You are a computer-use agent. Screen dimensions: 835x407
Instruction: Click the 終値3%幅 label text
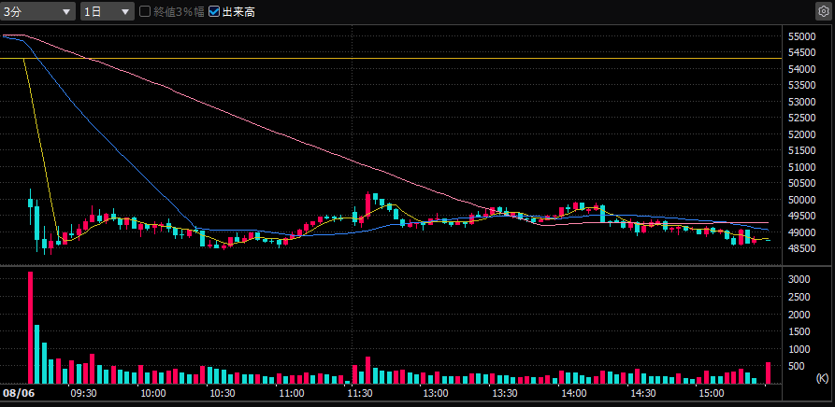pyautogui.click(x=179, y=12)
